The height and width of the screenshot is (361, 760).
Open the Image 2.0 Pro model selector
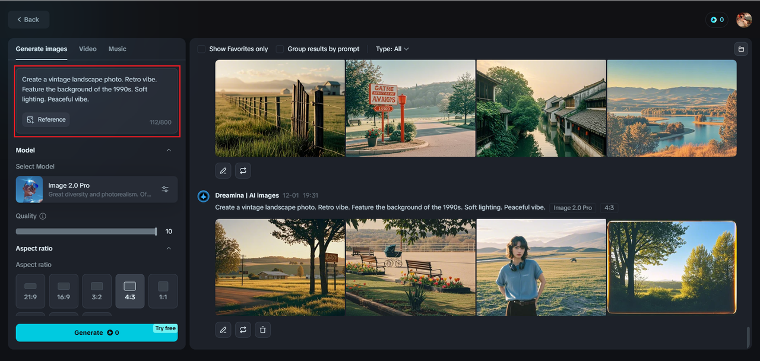(97, 189)
